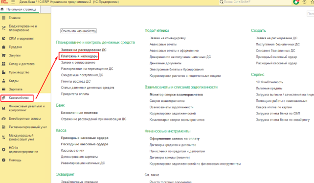This screenshot has width=314, height=183.
Task: Open Приоритеты оплаты
Action: click(75, 94)
